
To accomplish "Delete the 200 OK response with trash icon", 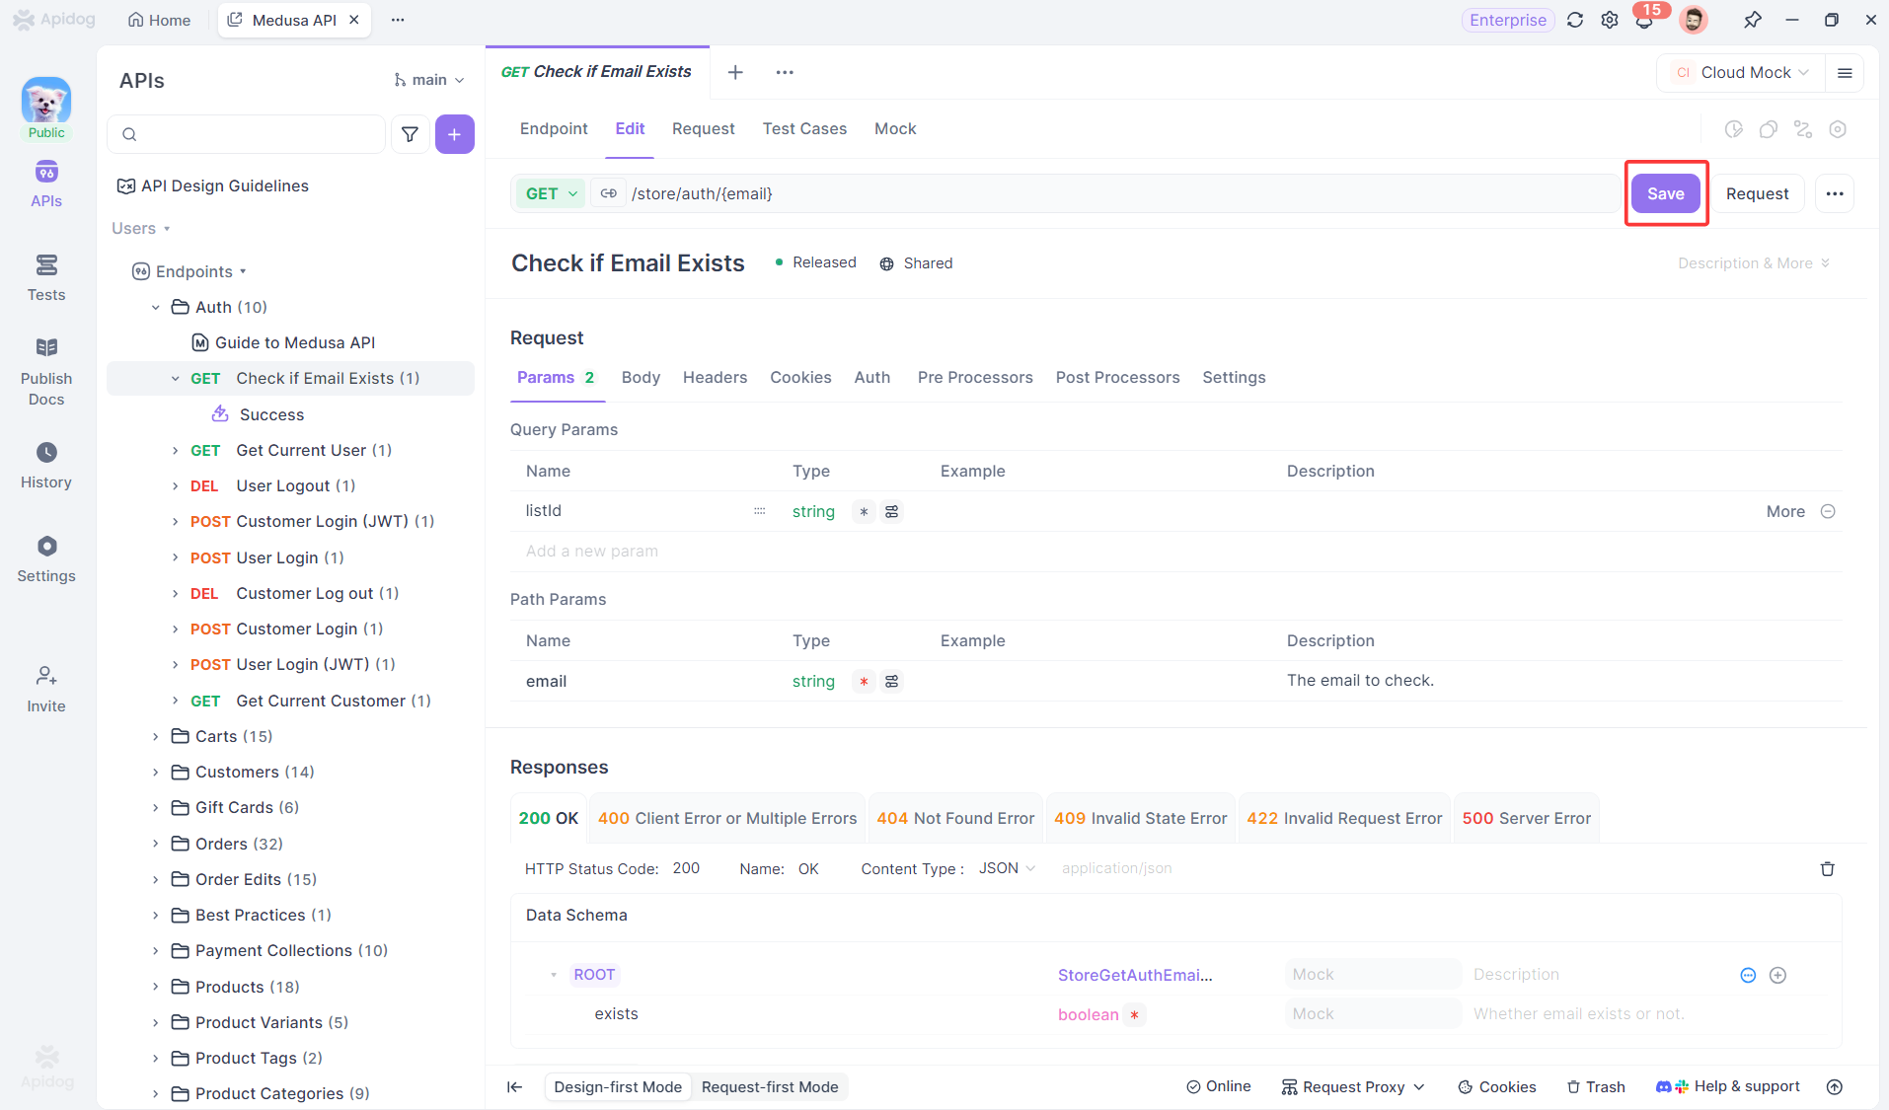I will [1827, 868].
